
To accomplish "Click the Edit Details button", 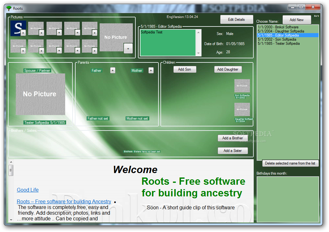I will 237,20.
